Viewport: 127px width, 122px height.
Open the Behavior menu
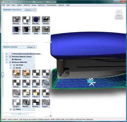tap(41, 5)
